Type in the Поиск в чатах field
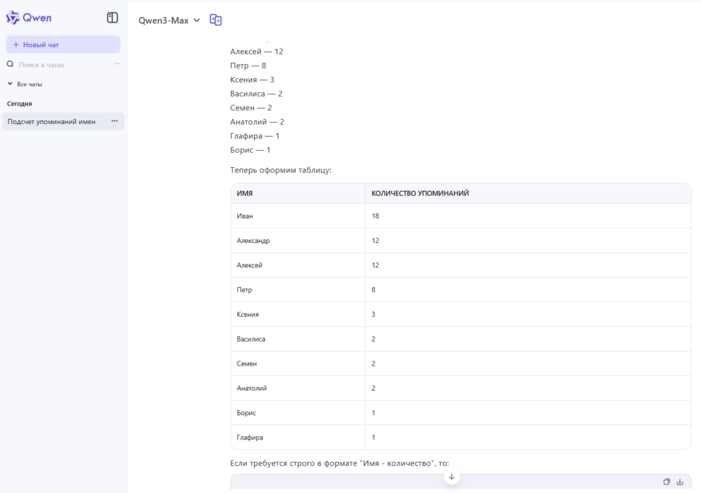701x493 pixels. [x=62, y=64]
